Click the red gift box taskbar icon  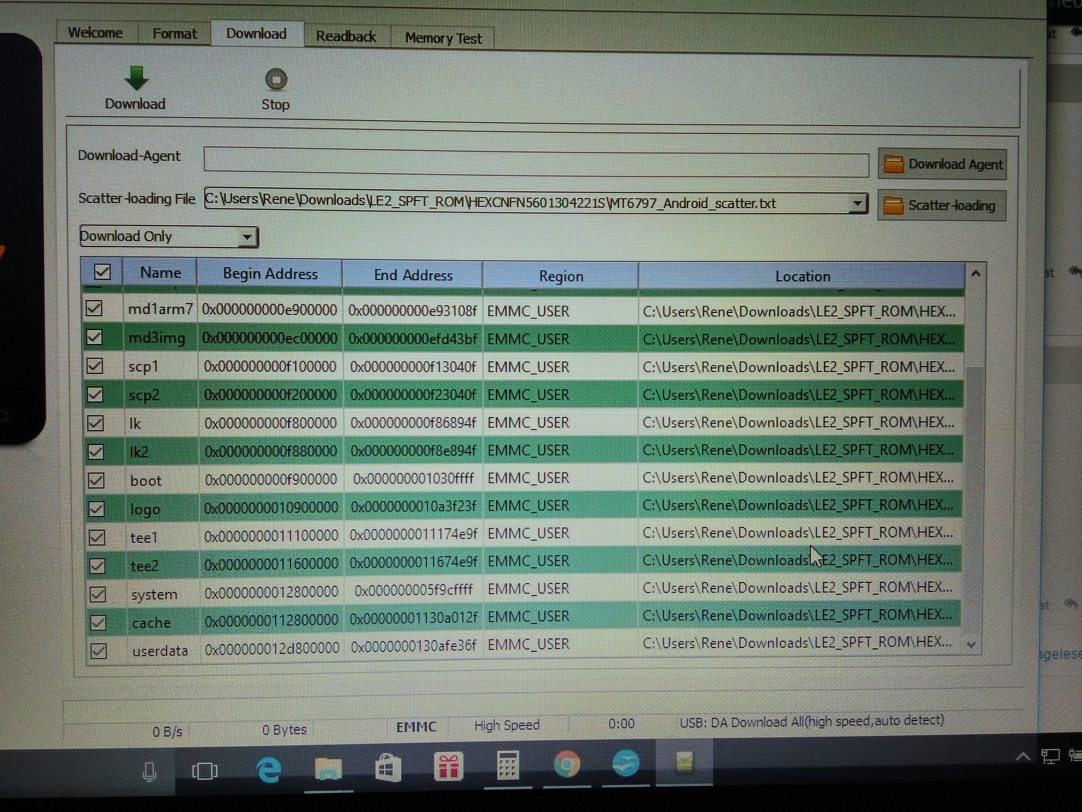448,766
